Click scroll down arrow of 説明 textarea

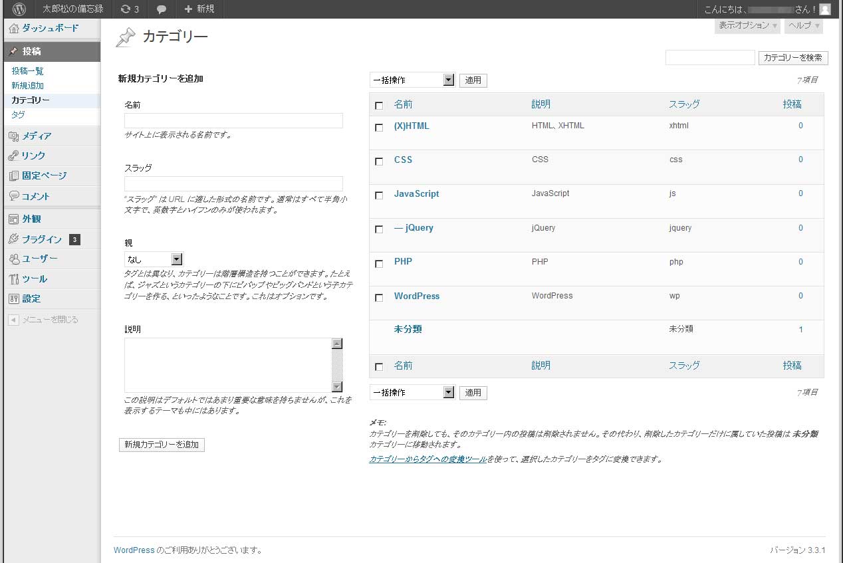point(337,387)
